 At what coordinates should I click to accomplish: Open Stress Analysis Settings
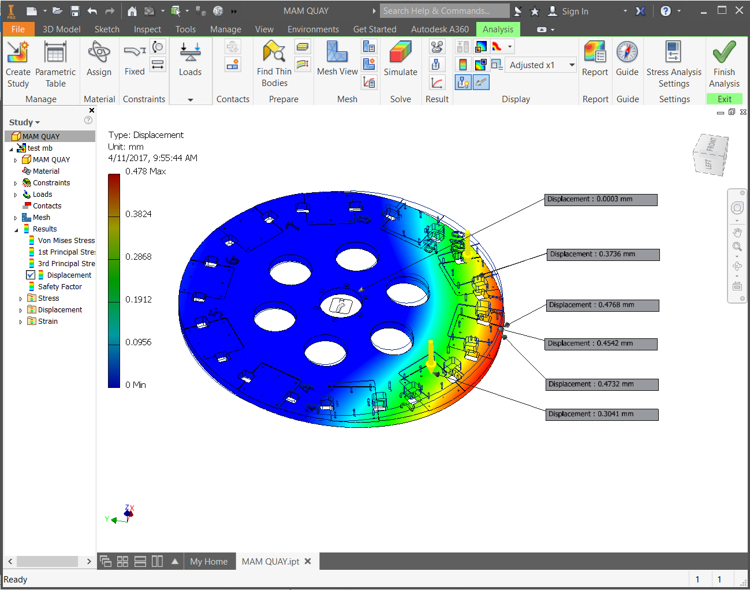tap(673, 53)
